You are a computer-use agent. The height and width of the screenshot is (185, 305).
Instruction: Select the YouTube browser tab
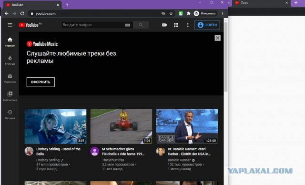33,5
